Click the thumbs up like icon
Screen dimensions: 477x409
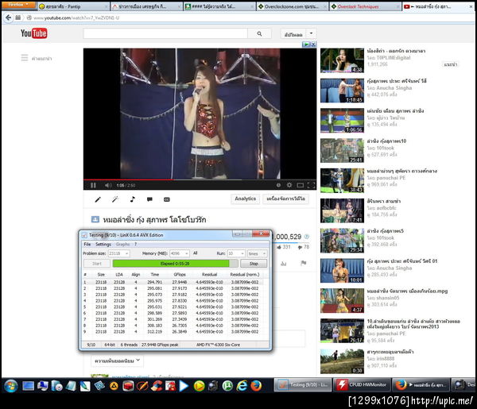pyautogui.click(x=279, y=247)
